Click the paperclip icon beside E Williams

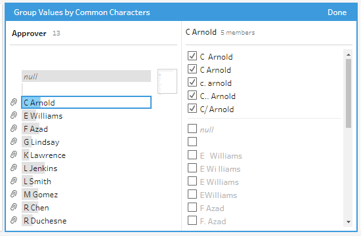click(x=14, y=115)
